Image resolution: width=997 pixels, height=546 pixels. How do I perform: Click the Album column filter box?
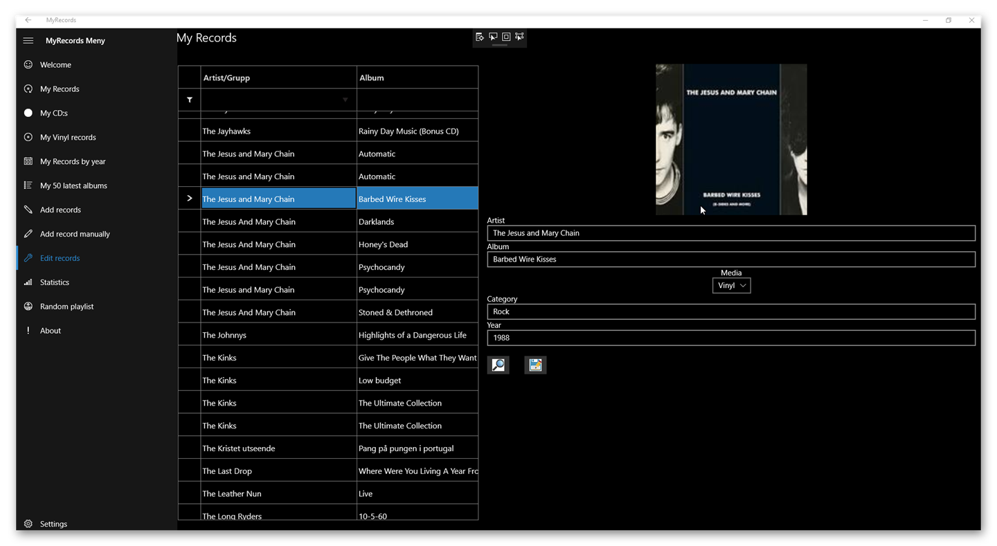pyautogui.click(x=417, y=100)
